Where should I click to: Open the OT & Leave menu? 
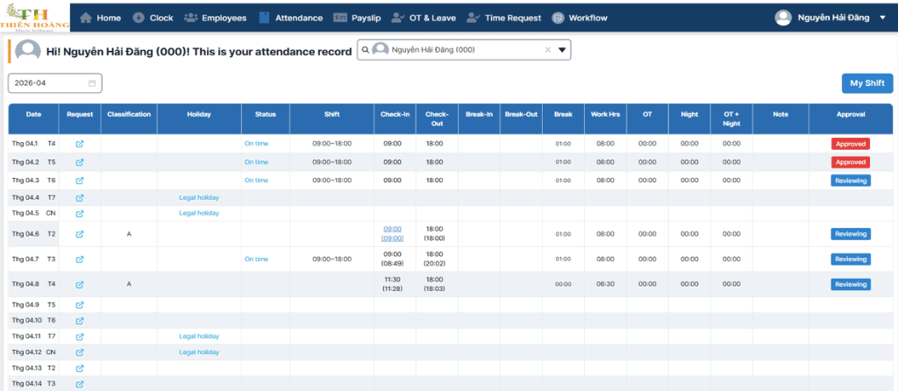pyautogui.click(x=424, y=18)
